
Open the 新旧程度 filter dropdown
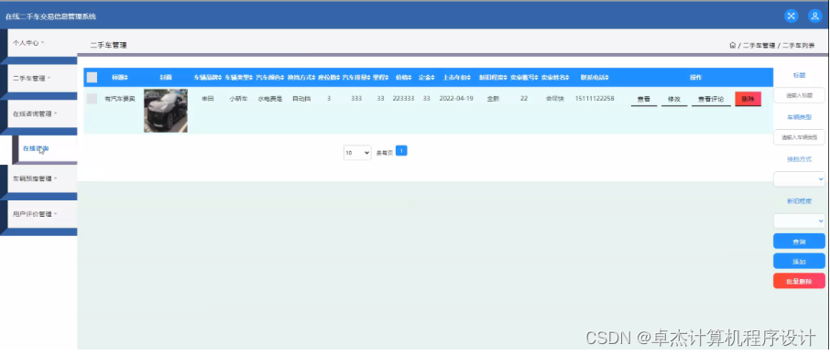point(799,221)
